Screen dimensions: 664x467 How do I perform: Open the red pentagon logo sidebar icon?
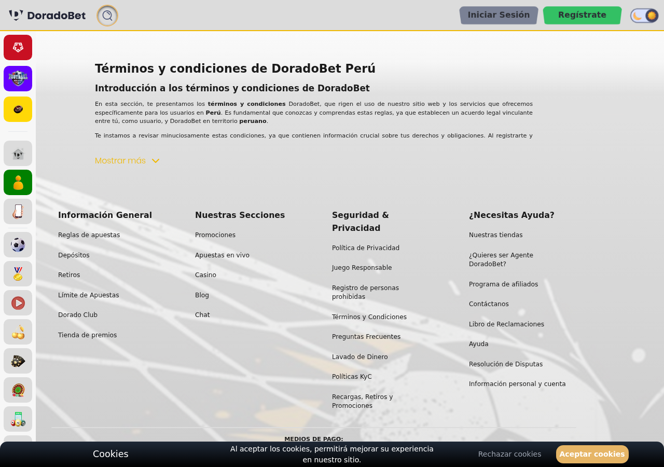tap(18, 47)
